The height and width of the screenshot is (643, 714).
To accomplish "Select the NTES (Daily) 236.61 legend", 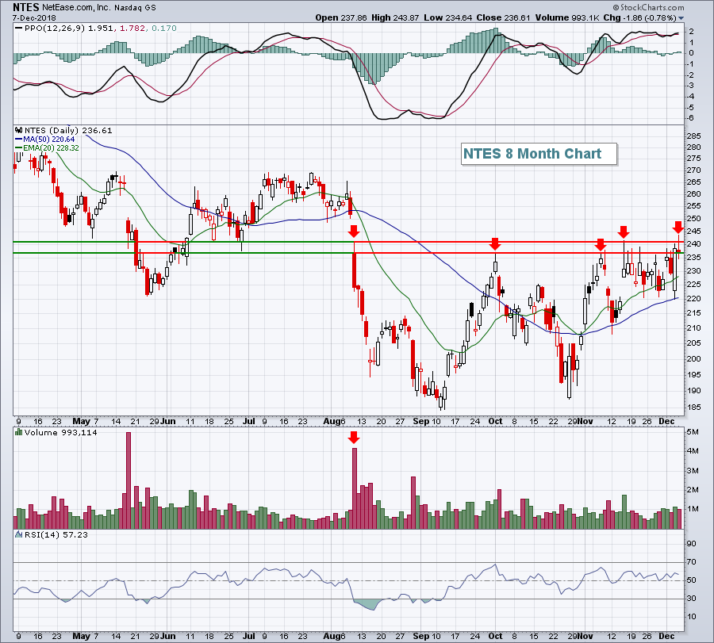I will pyautogui.click(x=68, y=130).
